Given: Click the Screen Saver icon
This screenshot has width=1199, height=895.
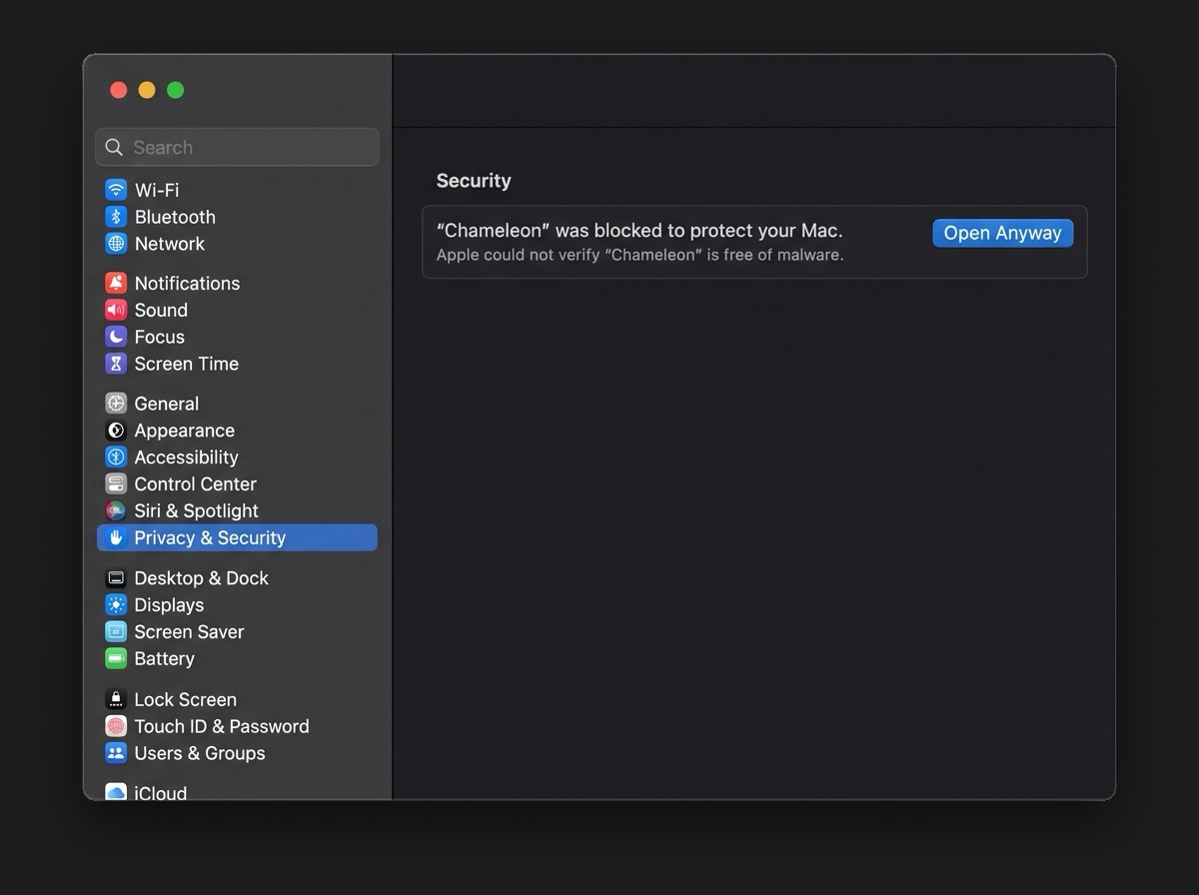Looking at the screenshot, I should 116,631.
